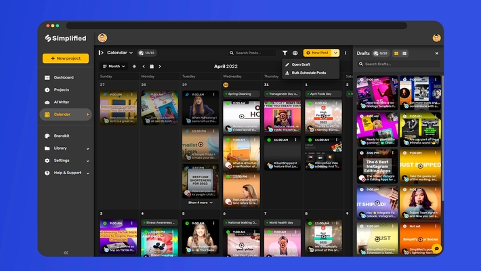
Task: Open the 12:00 PM Tuesday post thumbnail
Action: tap(201, 144)
